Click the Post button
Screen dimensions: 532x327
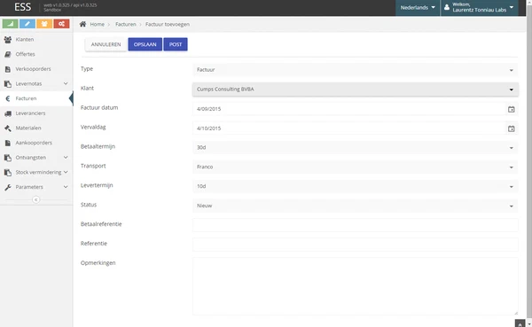[176, 44]
